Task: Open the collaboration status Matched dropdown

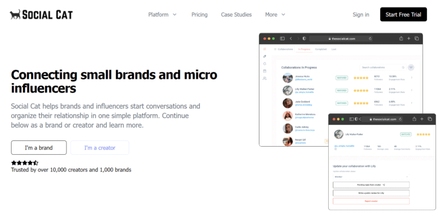Action: point(371,177)
